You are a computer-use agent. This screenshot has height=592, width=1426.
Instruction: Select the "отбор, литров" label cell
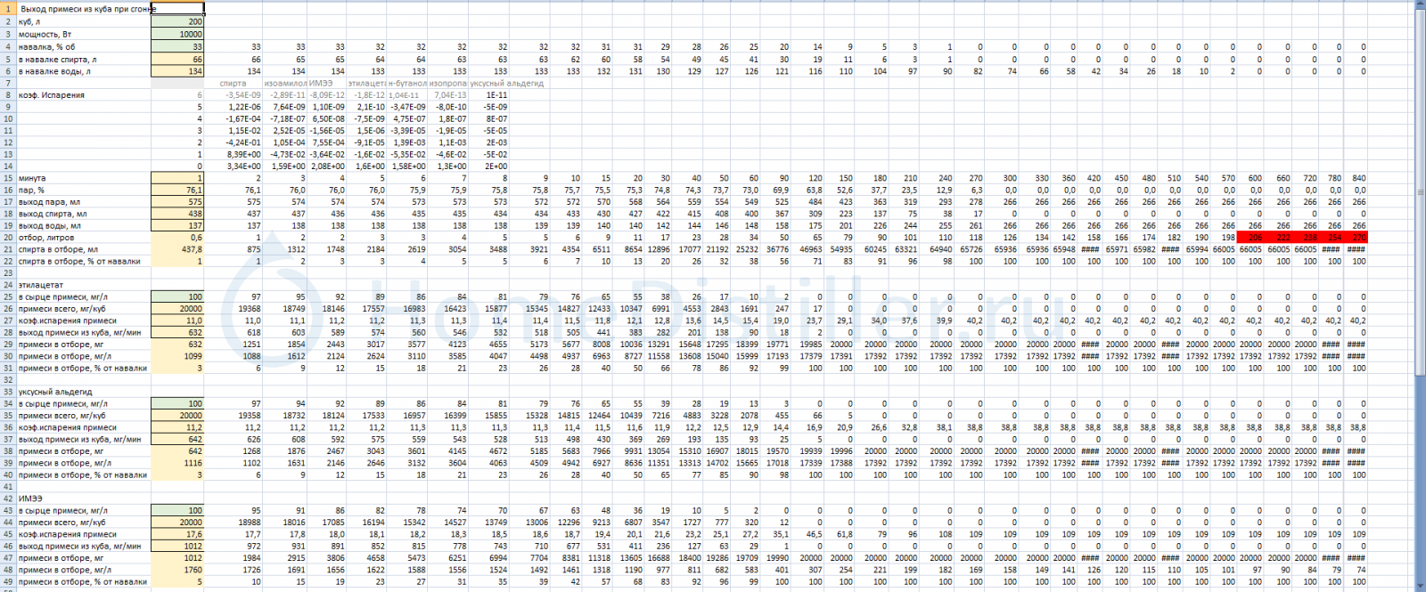click(x=84, y=238)
